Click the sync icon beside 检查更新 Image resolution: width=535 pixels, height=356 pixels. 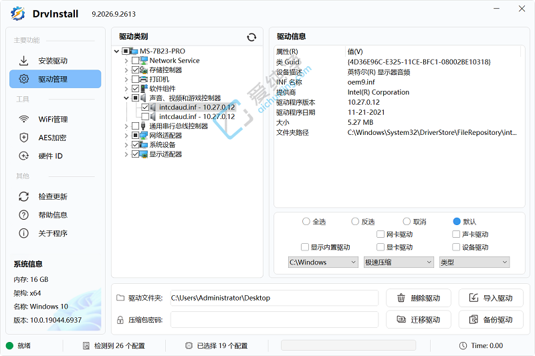click(23, 196)
